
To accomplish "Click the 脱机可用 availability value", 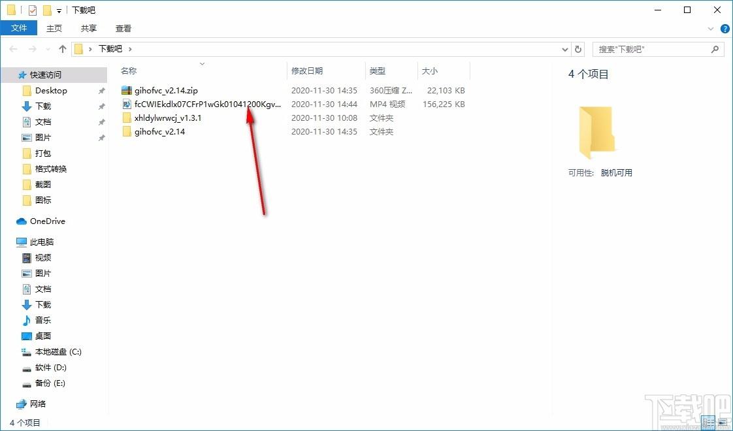I will pyautogui.click(x=616, y=173).
